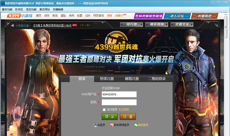The width and height of the screenshot is (230, 136).
Task: Open the 精彩视频 button
Action: [157, 24]
